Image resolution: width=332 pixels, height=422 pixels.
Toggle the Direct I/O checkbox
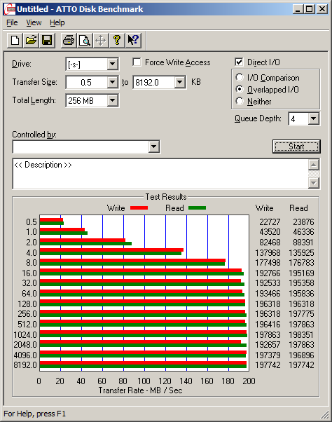239,62
